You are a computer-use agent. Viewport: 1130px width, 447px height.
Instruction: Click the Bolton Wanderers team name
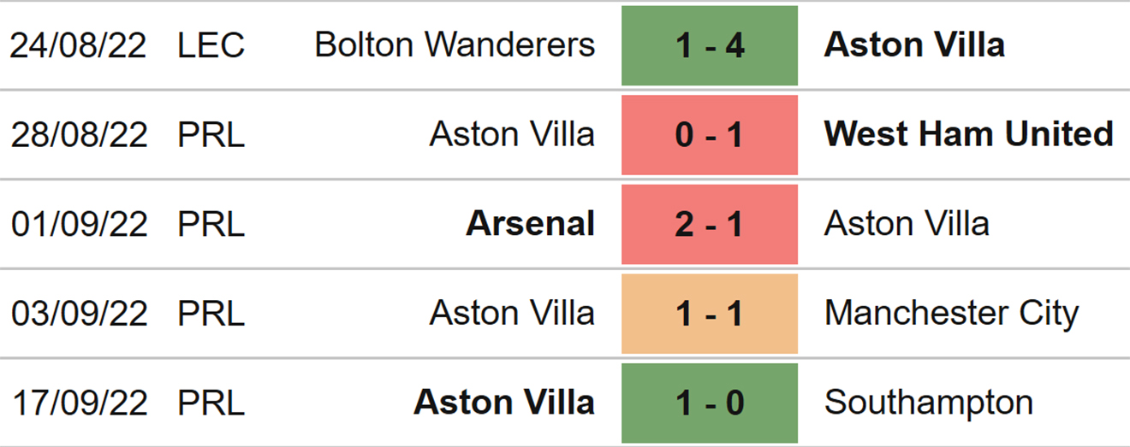click(455, 45)
